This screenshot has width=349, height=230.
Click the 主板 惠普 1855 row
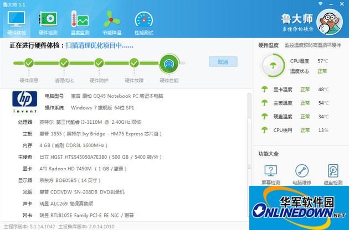(x=92, y=134)
